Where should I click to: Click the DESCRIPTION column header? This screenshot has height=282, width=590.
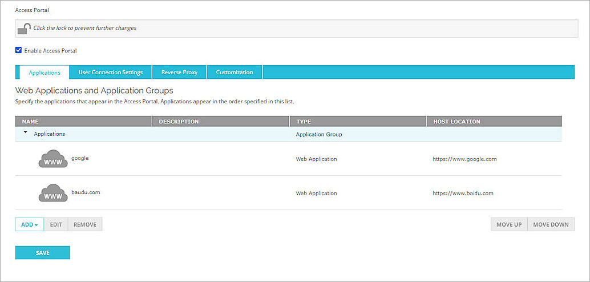click(x=220, y=122)
